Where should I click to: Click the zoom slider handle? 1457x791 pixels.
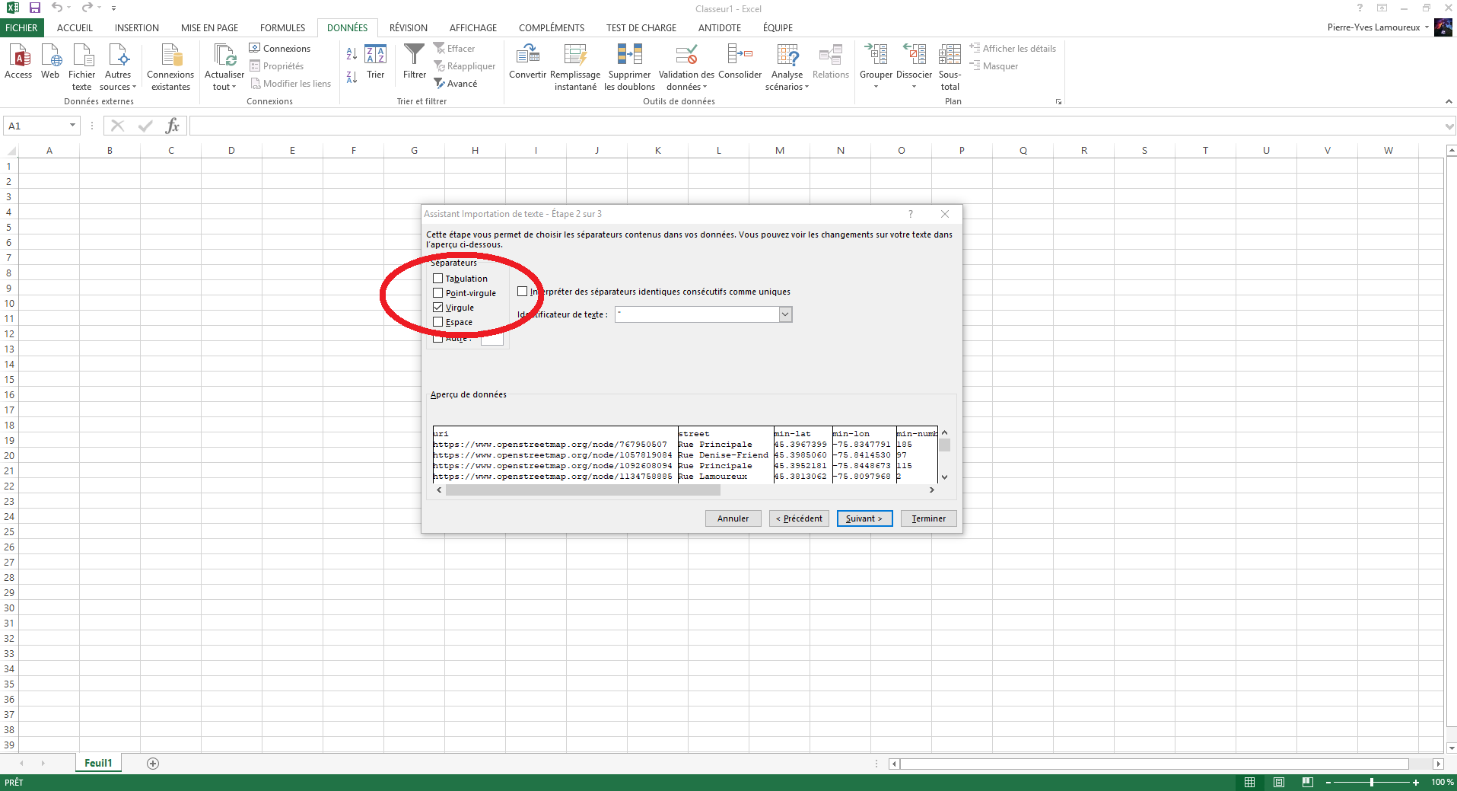pyautogui.click(x=1372, y=783)
